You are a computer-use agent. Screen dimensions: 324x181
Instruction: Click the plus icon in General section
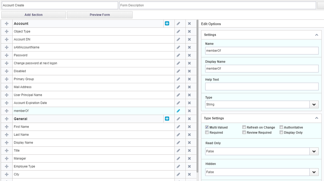click(x=167, y=119)
